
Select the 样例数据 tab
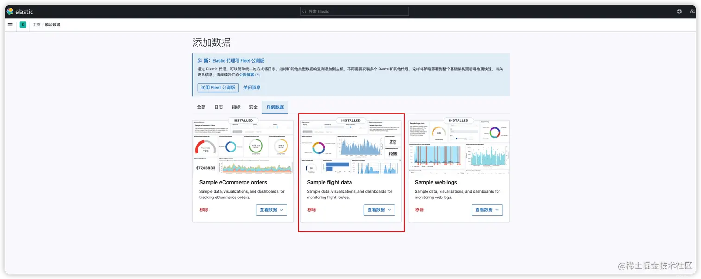point(275,107)
